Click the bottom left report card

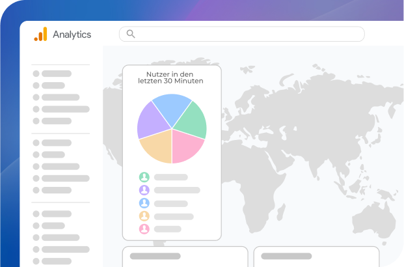pyautogui.click(x=185, y=257)
